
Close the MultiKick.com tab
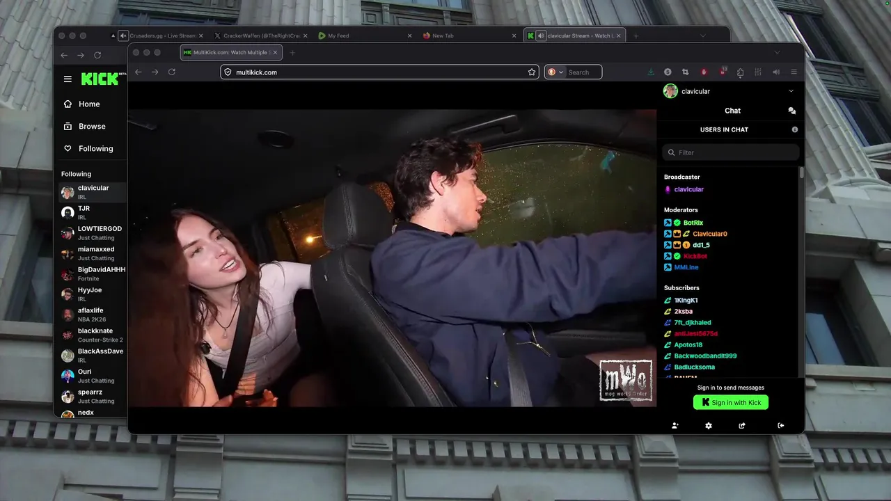click(276, 52)
